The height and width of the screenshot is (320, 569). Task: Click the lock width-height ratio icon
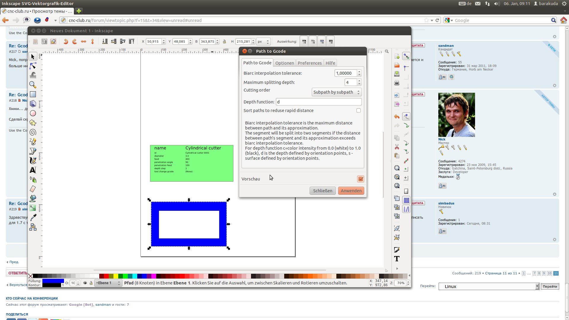(224, 41)
